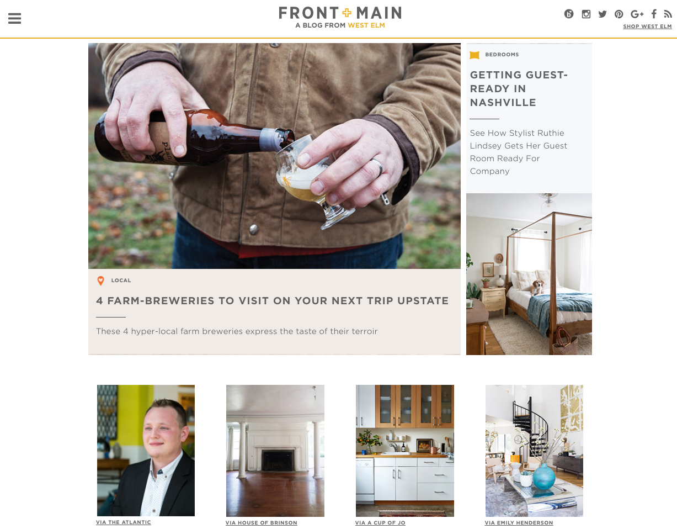Visit the Instagram profile icon
The image size is (677, 529).
coord(586,14)
